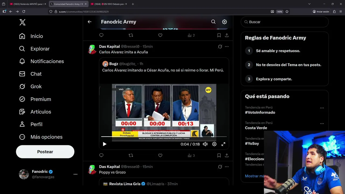
Task: Open Grok icon on Poppy vs Grozo post
Action: point(220,167)
